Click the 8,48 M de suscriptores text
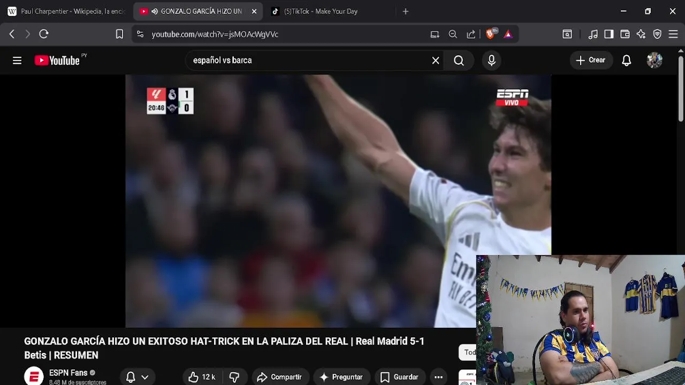 click(78, 382)
